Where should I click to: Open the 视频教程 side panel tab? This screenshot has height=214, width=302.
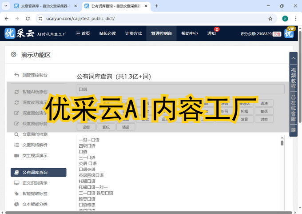(293, 78)
